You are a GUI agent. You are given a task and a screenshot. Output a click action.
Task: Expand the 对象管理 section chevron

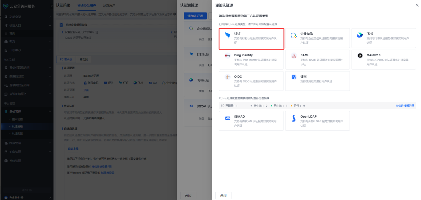point(50,152)
